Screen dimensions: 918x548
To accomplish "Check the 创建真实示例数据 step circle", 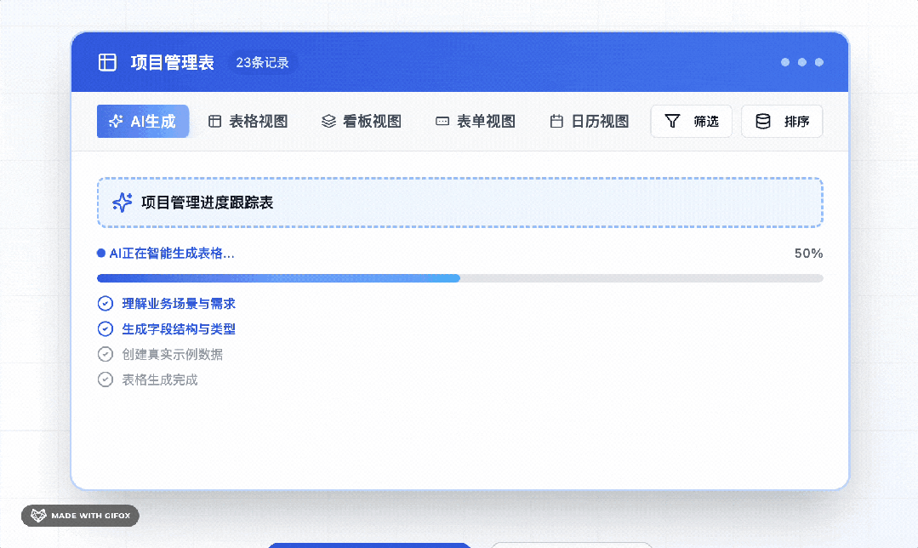I will coord(105,354).
